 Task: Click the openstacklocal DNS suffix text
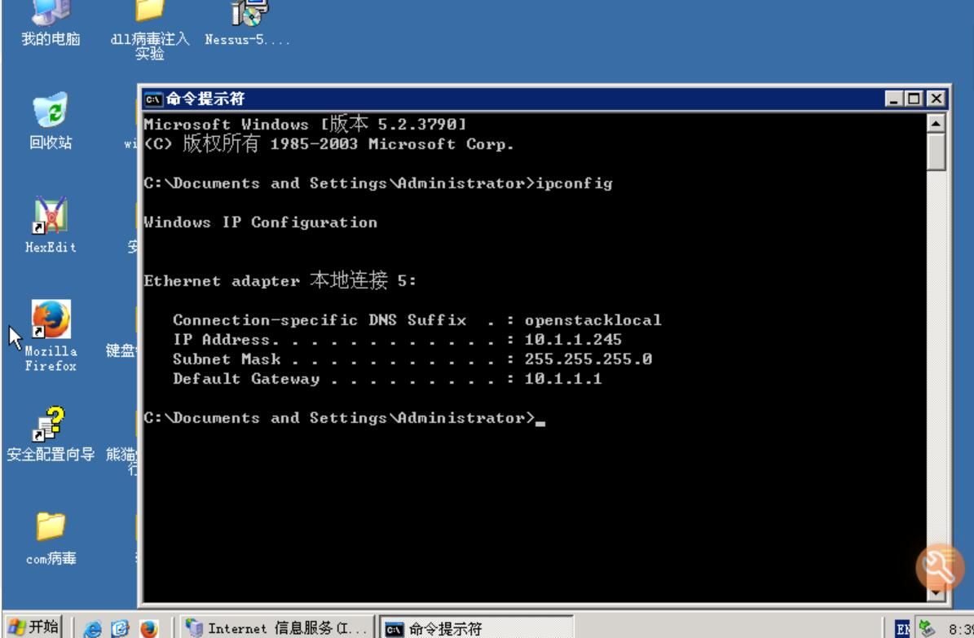pyautogui.click(x=593, y=320)
